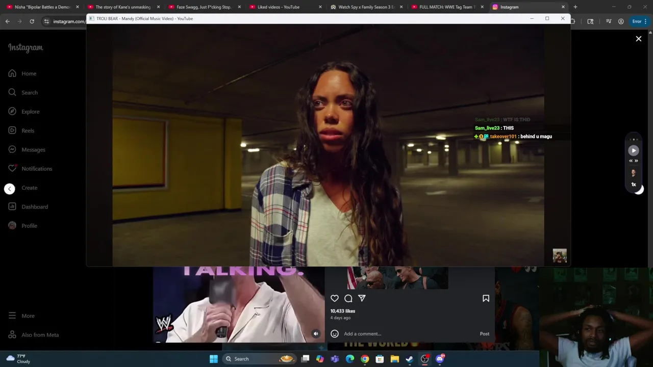Click the browser back arrow
Viewport: 653px width, 367px height.
point(8,21)
